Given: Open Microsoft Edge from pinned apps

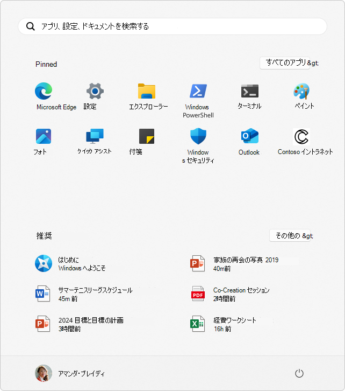Looking at the screenshot, I should click(44, 91).
